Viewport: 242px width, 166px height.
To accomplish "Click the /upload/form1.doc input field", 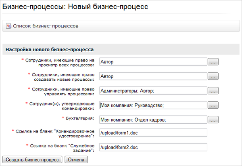I will tap(152, 132).
